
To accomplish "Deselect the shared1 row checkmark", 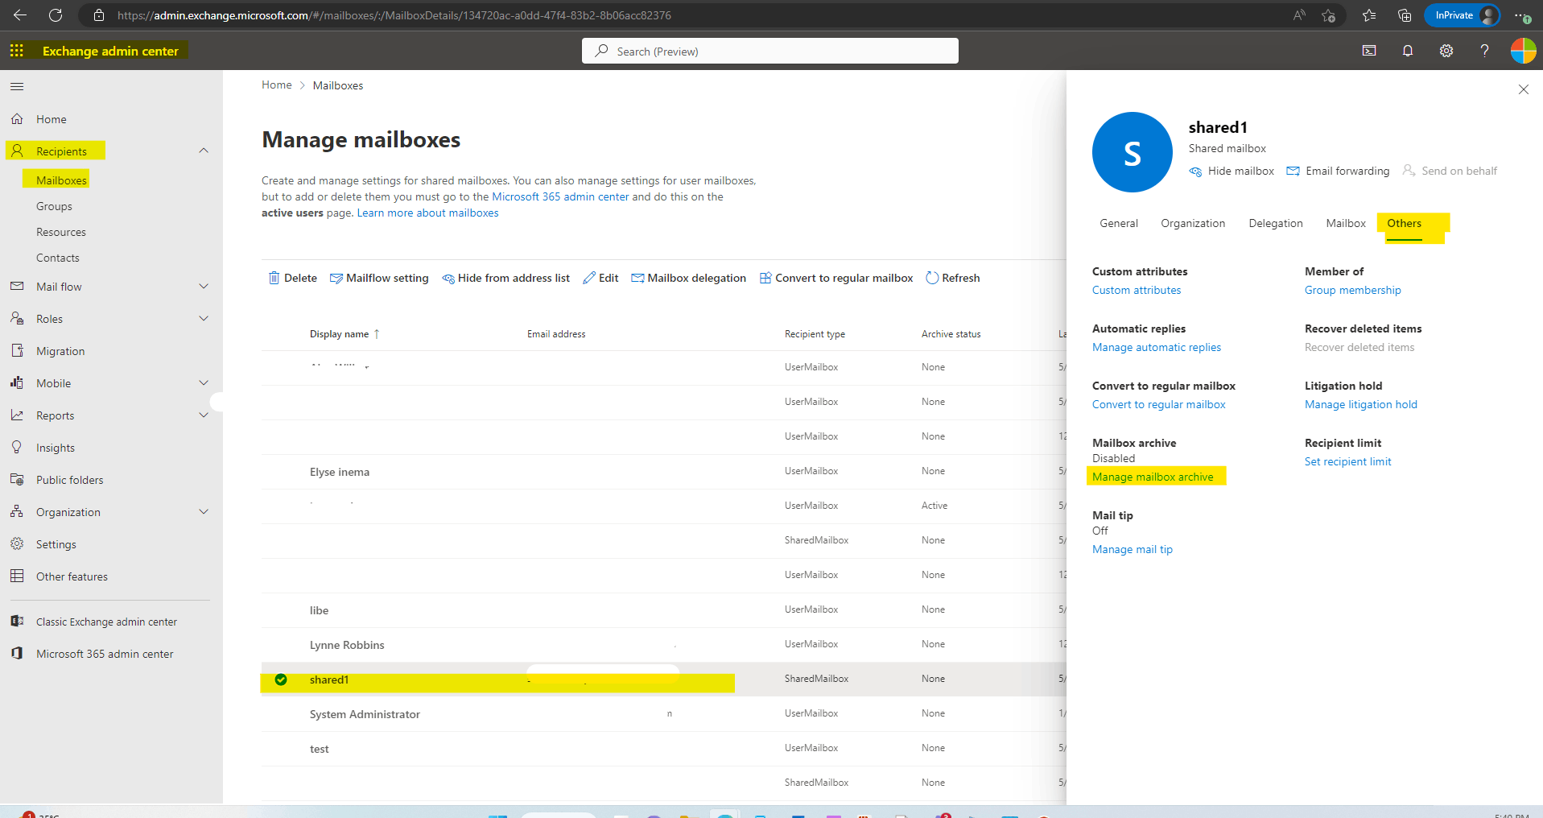I will point(280,679).
